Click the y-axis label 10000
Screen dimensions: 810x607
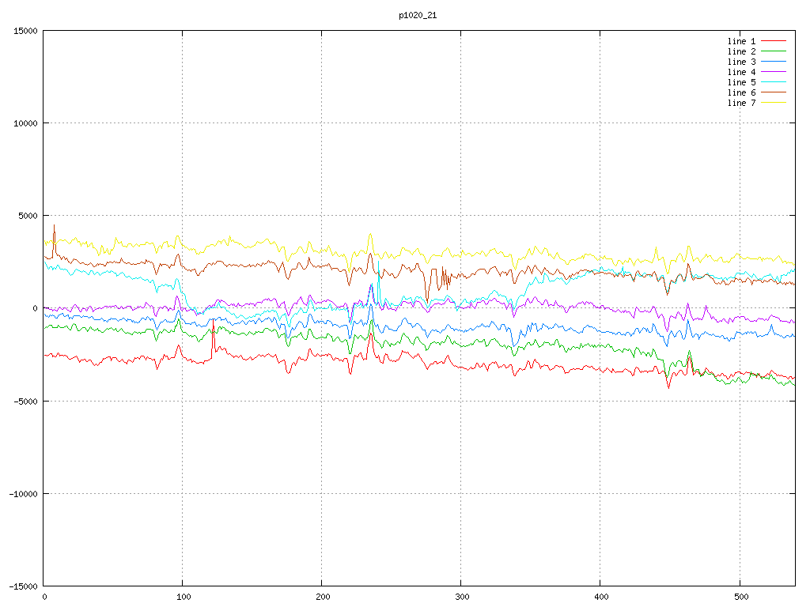coord(26,123)
